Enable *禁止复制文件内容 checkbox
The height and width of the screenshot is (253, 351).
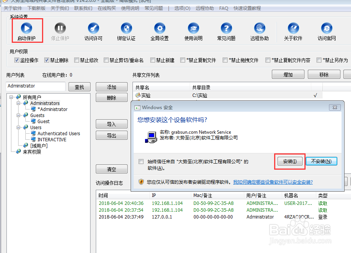pos(268,60)
